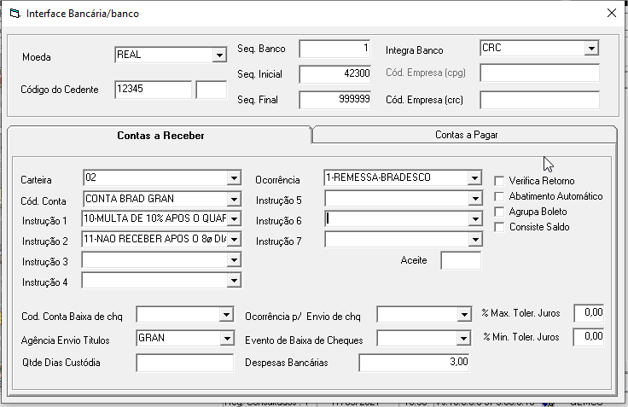This screenshot has height=407, width=628.
Task: Click the % Min. Toler. Juros field
Action: tap(589, 337)
